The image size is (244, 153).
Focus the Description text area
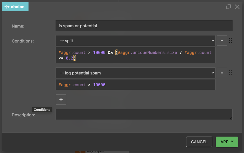[144, 115]
